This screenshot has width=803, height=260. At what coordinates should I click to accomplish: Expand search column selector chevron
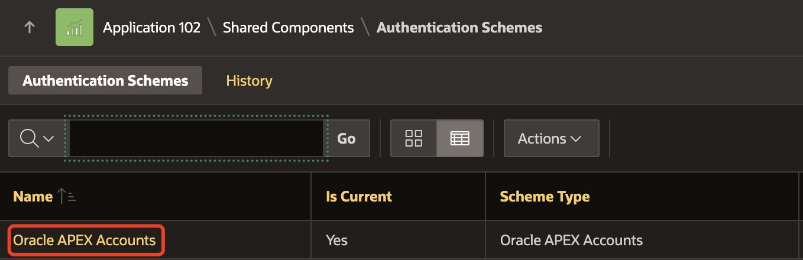pos(48,138)
